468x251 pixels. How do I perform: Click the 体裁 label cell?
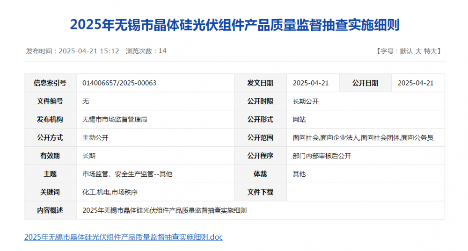tap(260, 174)
